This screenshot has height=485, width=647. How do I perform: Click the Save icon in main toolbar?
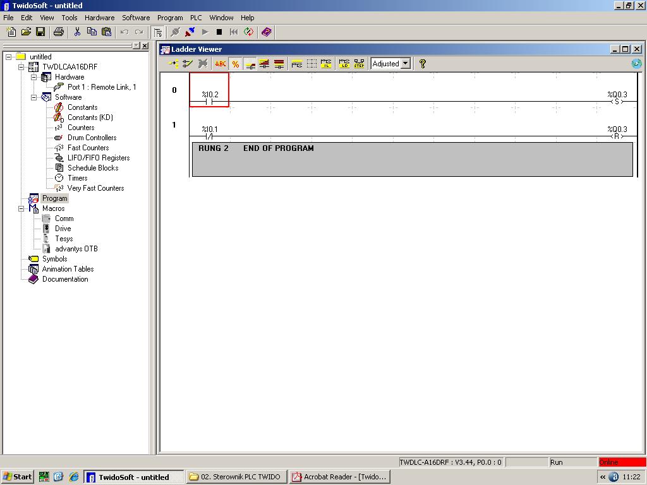coord(40,32)
